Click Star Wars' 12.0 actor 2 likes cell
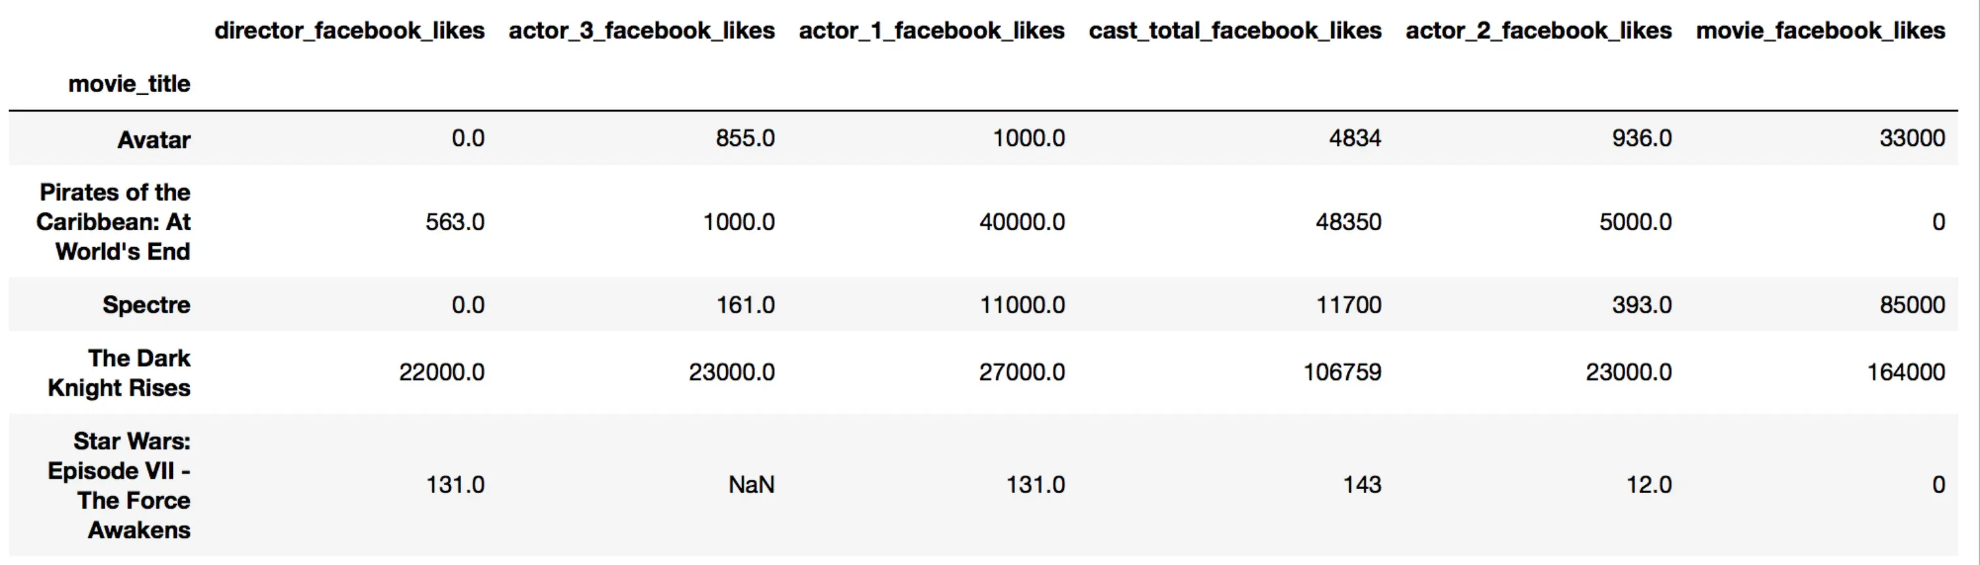The width and height of the screenshot is (1980, 565). tap(1648, 485)
